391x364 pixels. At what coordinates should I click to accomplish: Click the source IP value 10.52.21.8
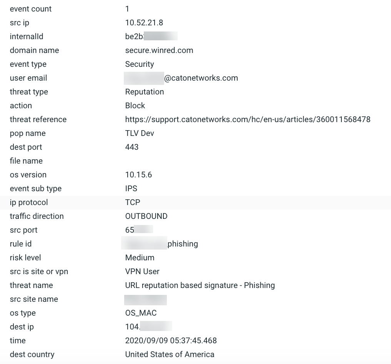(144, 23)
